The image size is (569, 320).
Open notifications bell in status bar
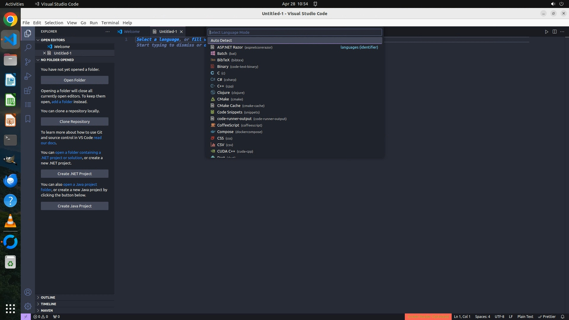(x=562, y=316)
